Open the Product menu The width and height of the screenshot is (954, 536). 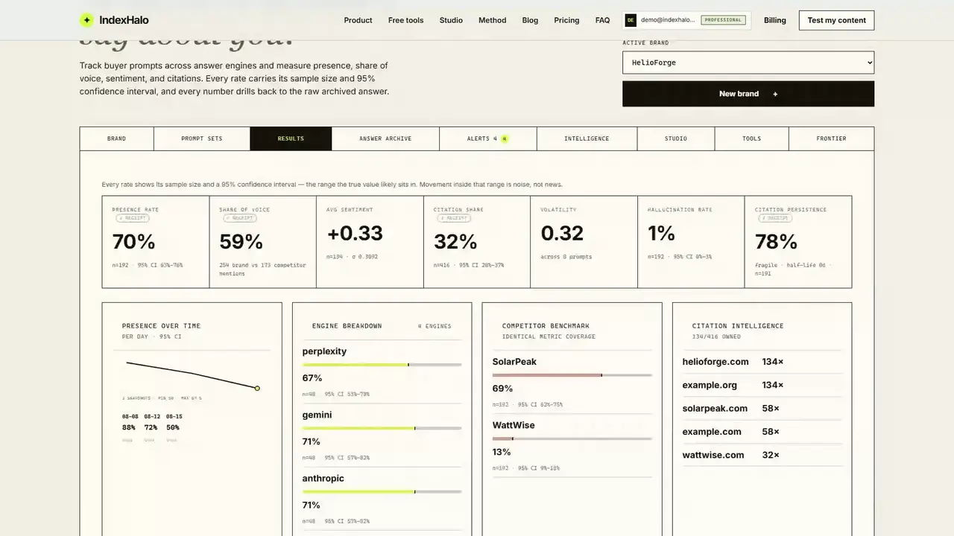tap(358, 20)
